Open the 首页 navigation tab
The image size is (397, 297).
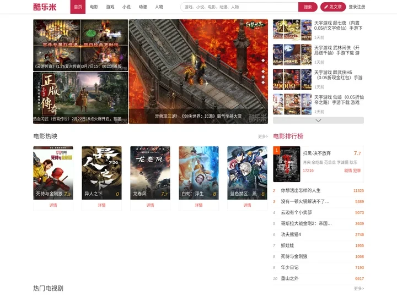(x=78, y=7)
